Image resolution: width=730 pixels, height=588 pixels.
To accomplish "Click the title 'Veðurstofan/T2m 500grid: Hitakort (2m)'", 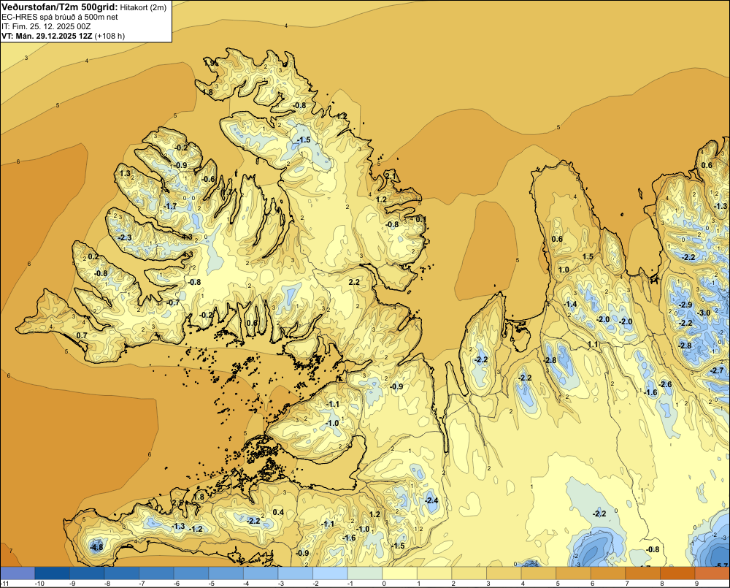I will [84, 7].
